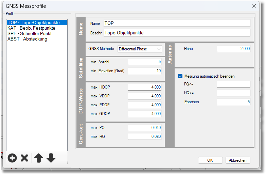
Task: Click the Epochen input field
Action: point(233,102)
